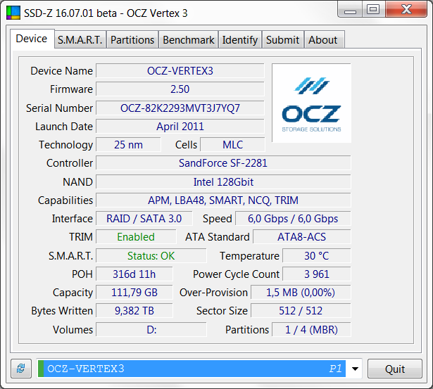
Task: Click the TRIM status Enabled
Action: coord(136,237)
